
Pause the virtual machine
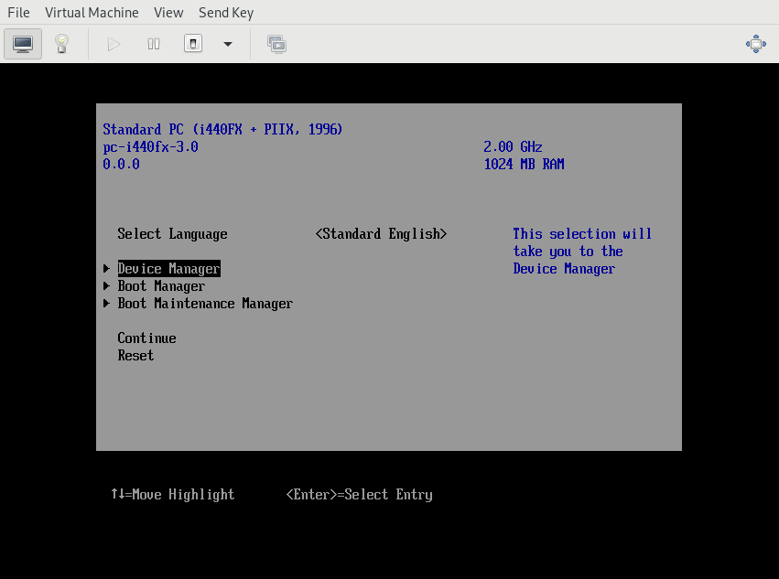(154, 44)
